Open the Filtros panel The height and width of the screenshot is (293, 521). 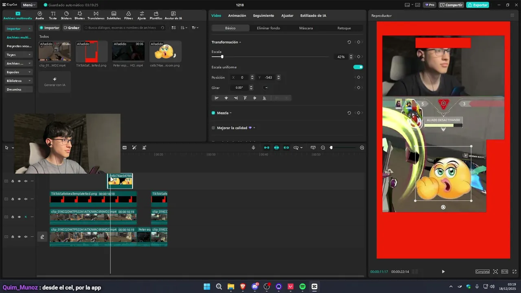click(129, 15)
